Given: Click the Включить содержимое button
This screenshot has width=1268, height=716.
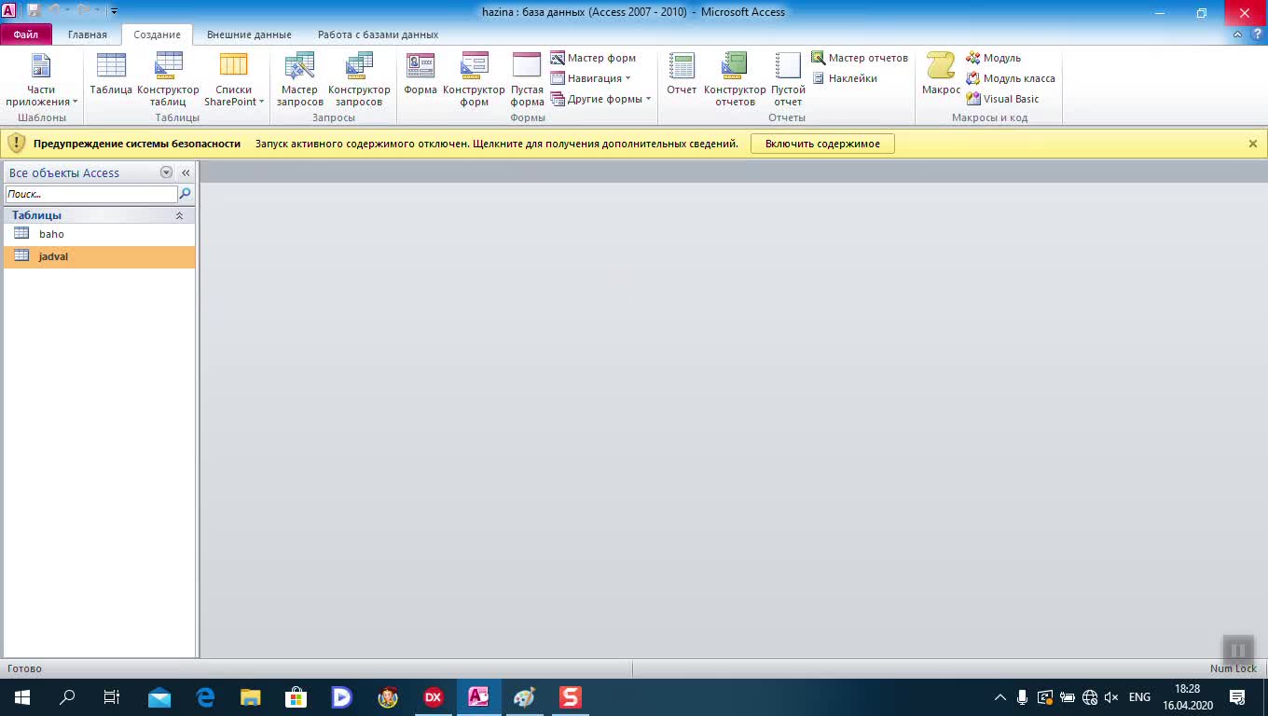Looking at the screenshot, I should pyautogui.click(x=822, y=144).
